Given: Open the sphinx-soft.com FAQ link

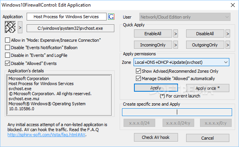Looking at the screenshot, I should (46, 135).
